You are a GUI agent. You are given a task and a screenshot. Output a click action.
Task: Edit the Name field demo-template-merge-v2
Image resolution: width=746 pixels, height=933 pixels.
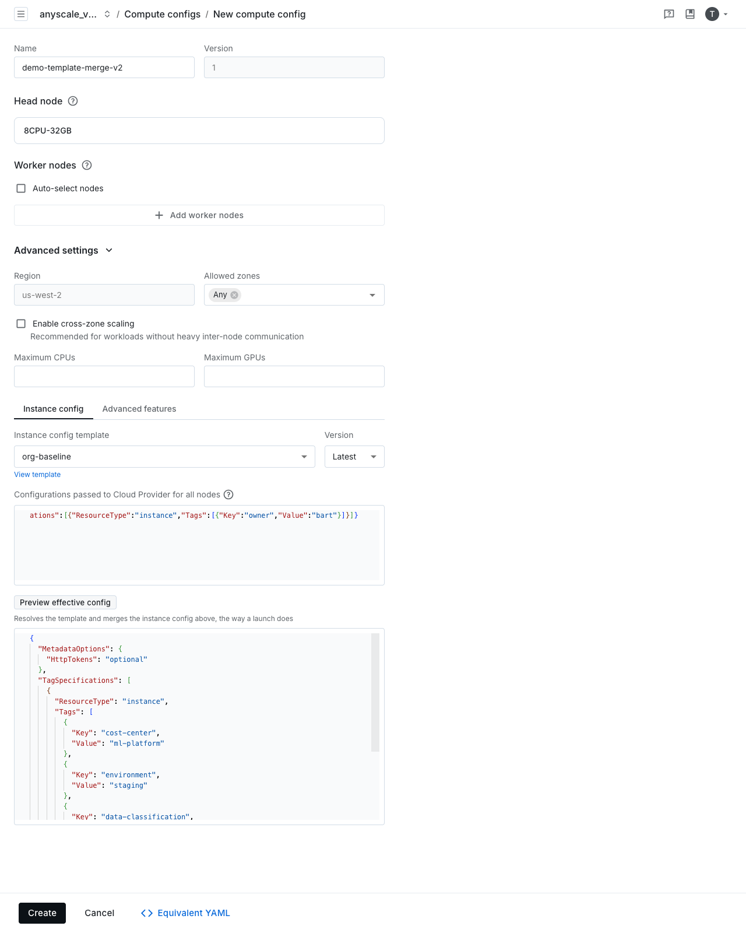[x=104, y=67]
